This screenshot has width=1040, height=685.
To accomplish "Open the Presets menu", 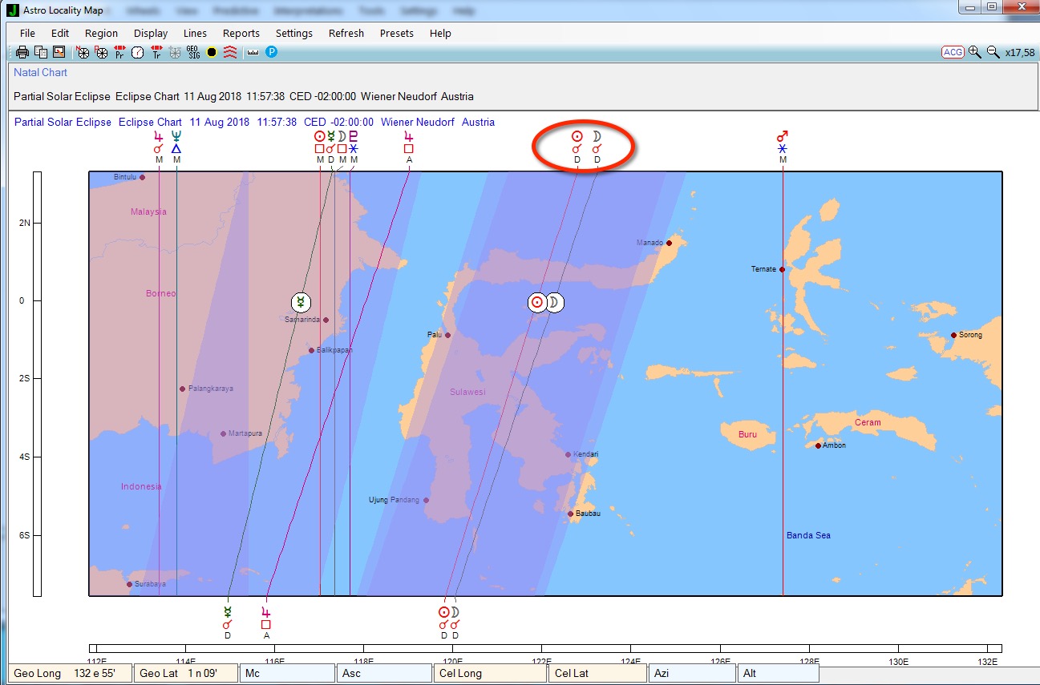I will click(x=396, y=33).
